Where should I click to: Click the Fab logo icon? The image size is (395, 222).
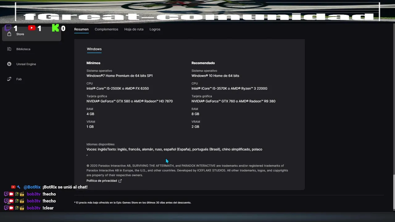(9, 79)
